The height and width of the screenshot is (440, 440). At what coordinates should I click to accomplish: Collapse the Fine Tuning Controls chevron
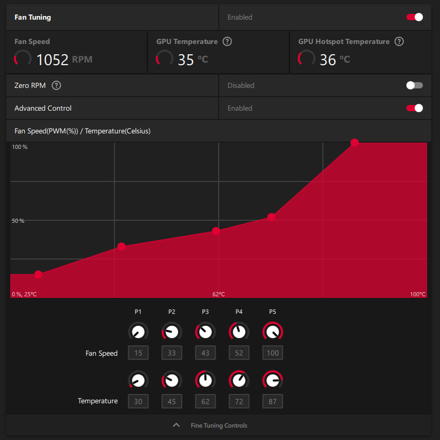tap(176, 425)
